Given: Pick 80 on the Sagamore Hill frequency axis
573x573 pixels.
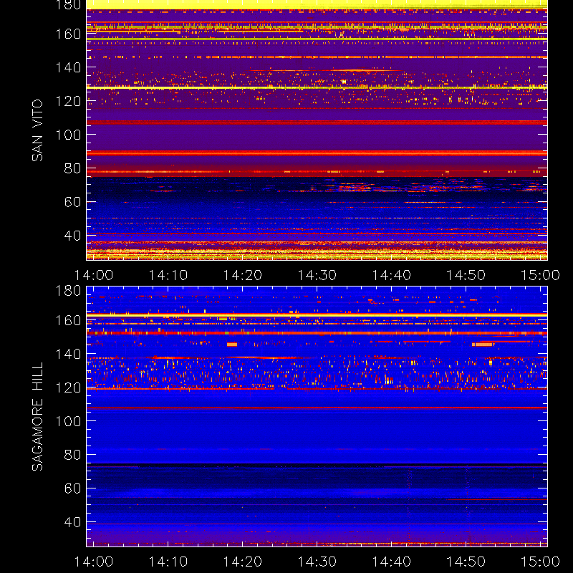Looking at the screenshot, I should pyautogui.click(x=72, y=455).
